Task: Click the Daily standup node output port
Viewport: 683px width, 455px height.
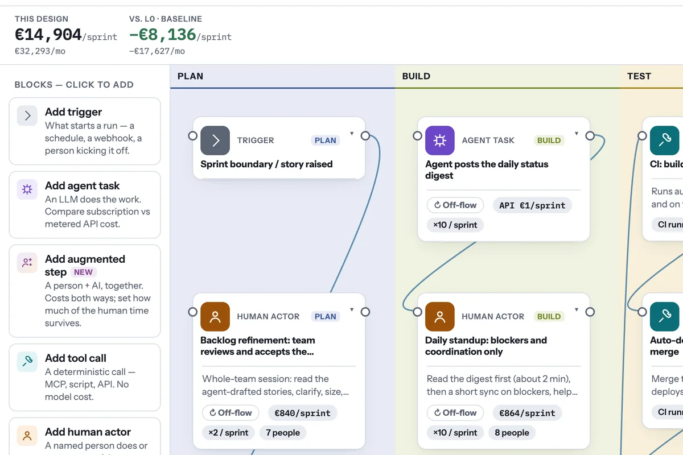Action: click(590, 312)
